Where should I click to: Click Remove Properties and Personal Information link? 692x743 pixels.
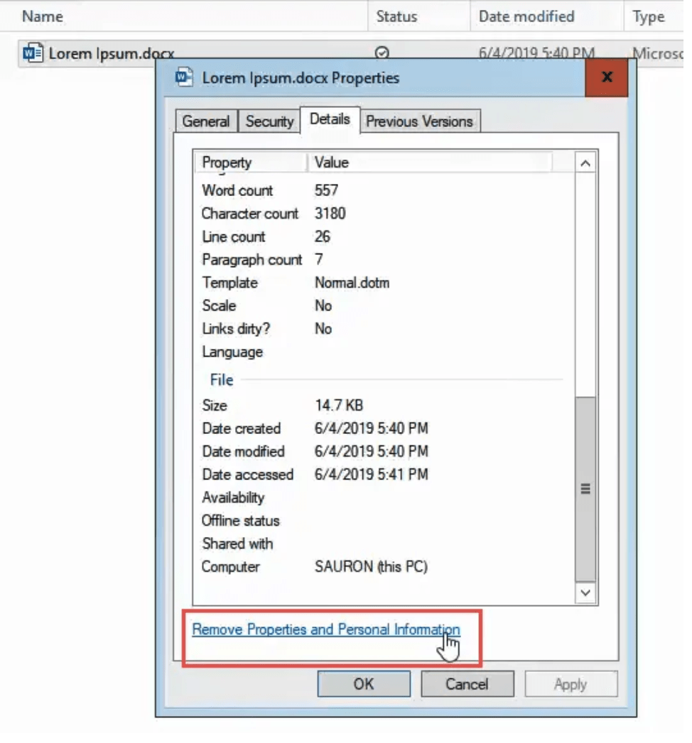point(326,629)
